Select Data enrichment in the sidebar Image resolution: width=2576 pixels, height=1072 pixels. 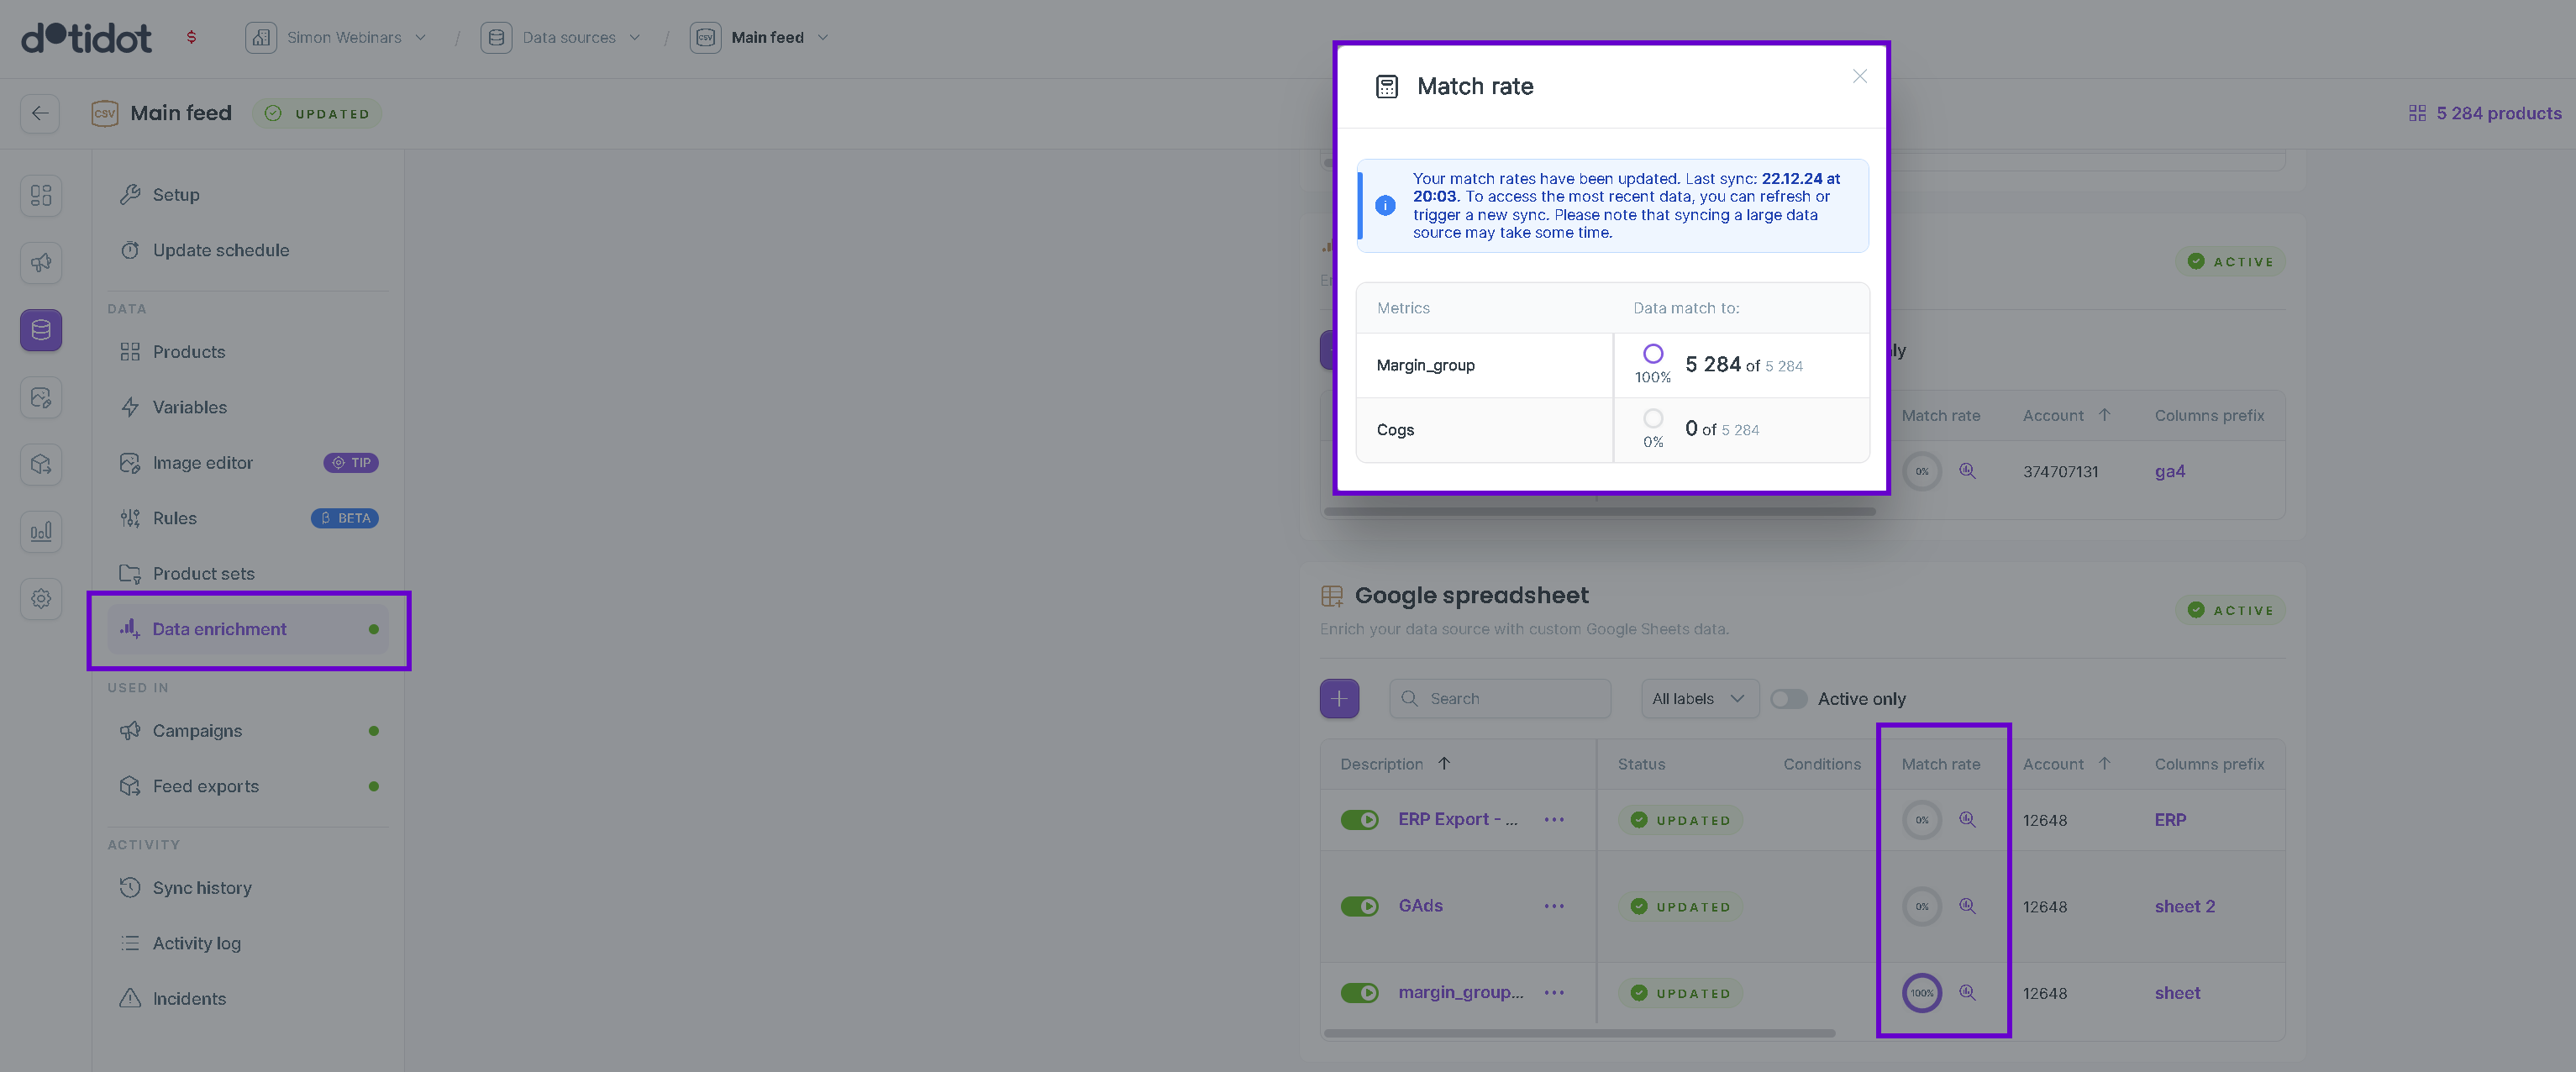pyautogui.click(x=219, y=629)
